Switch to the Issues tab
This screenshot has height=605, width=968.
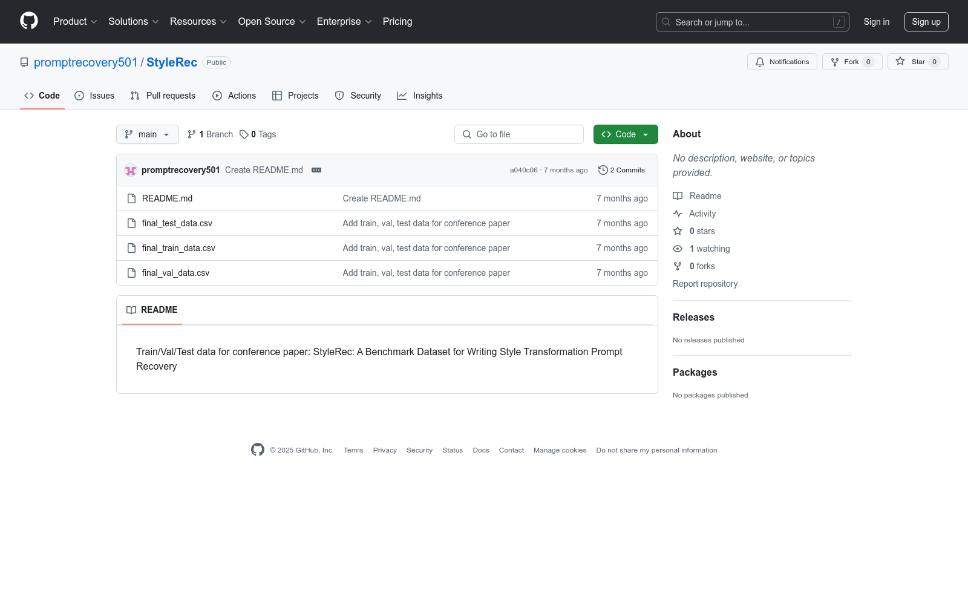click(94, 96)
